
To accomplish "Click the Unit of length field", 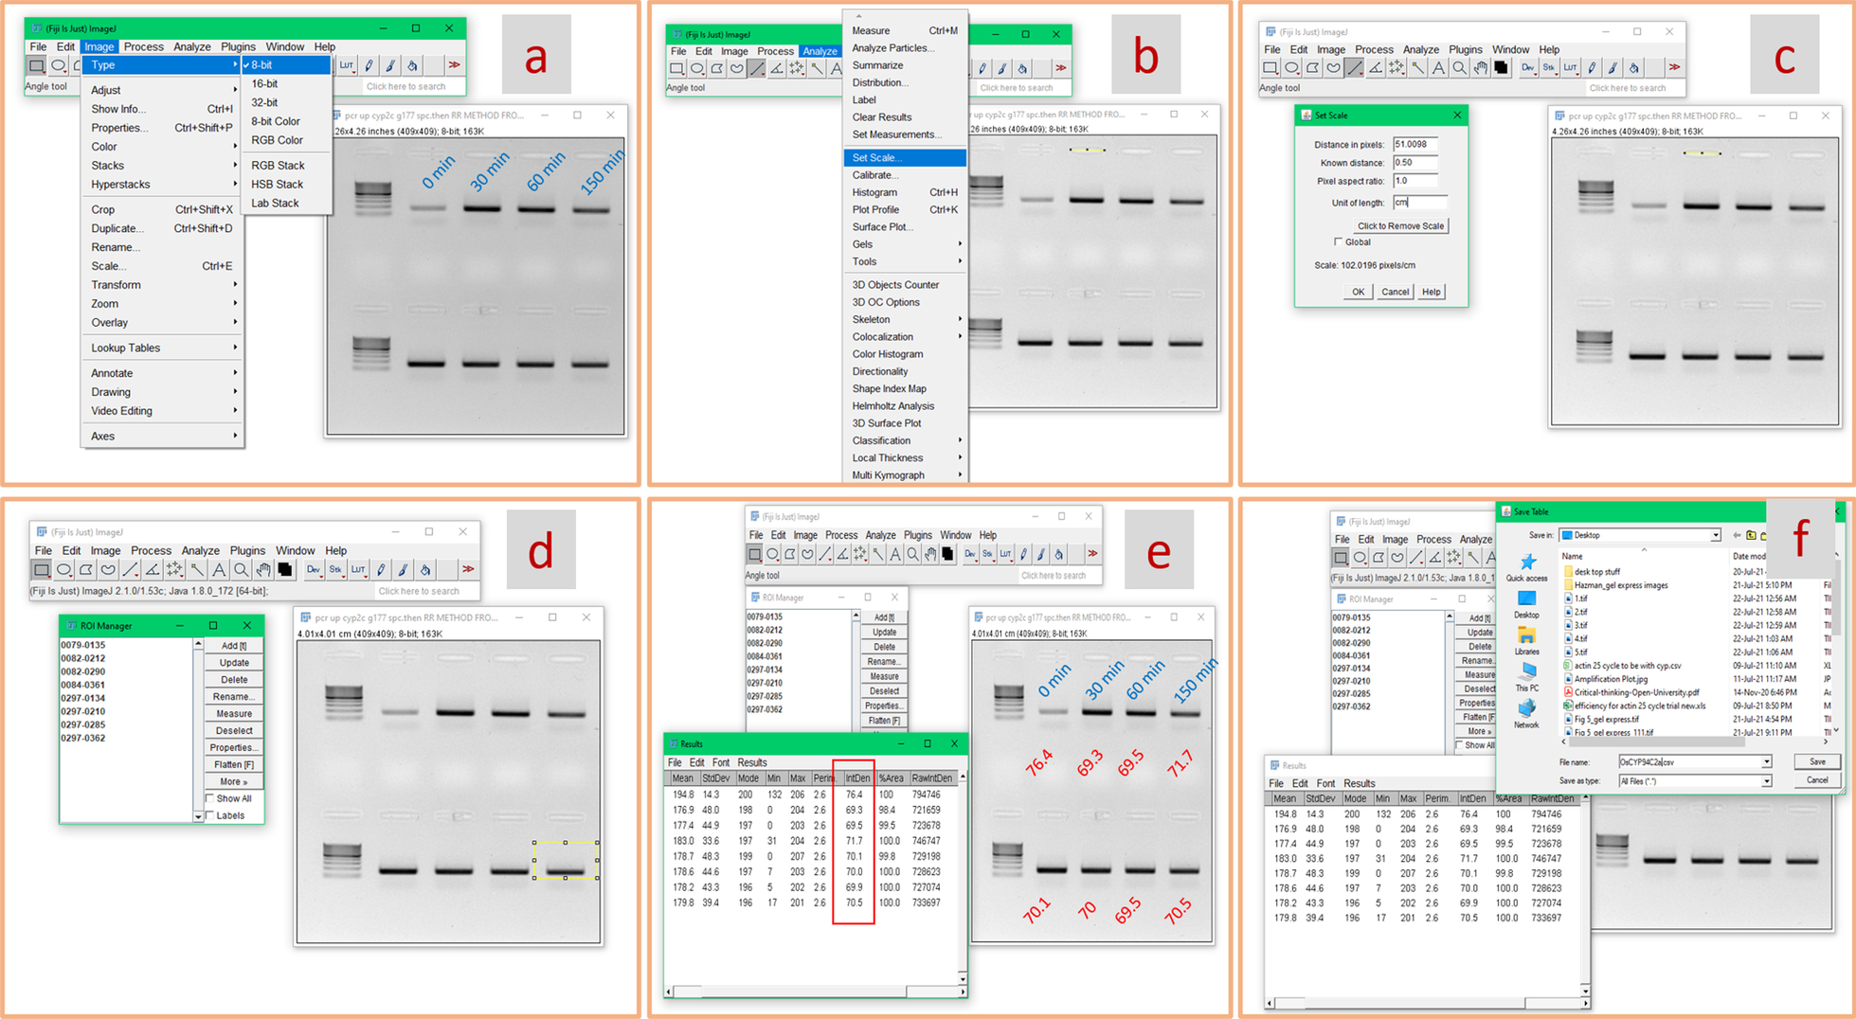I will point(1419,203).
